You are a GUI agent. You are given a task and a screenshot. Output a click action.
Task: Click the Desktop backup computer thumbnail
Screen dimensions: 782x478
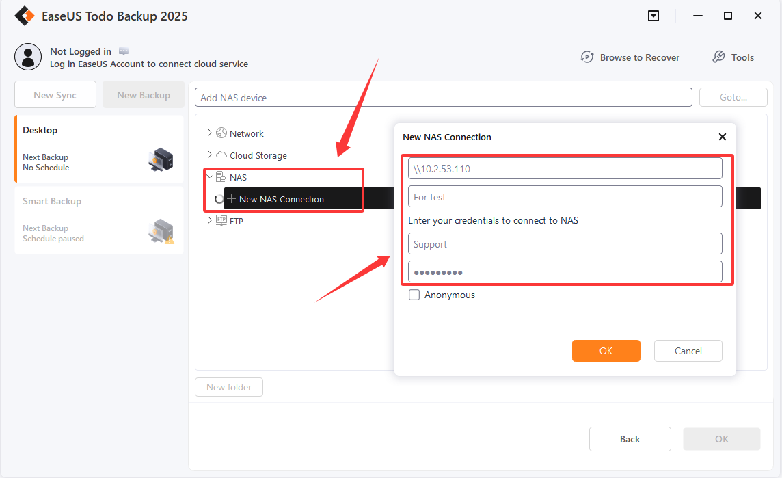tap(161, 159)
